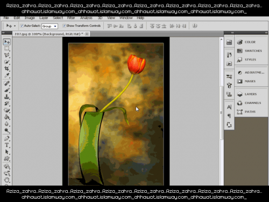Select the Blur tool
Viewport: 269px width, 202px height.
pyautogui.click(x=7, y=124)
